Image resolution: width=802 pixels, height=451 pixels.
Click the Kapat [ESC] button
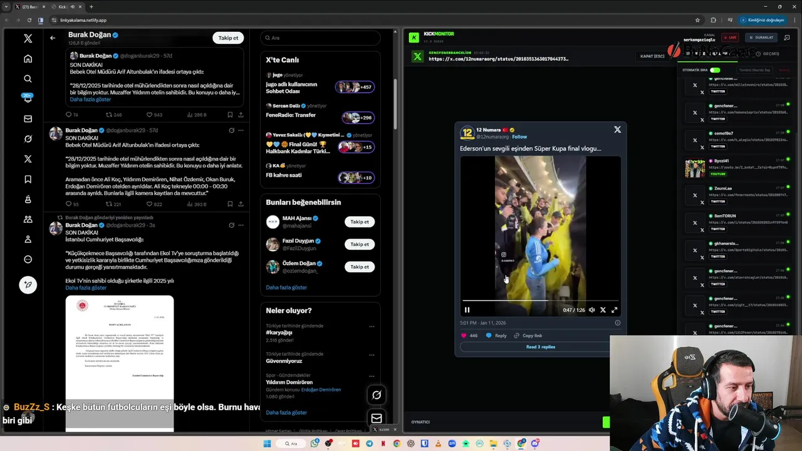652,56
